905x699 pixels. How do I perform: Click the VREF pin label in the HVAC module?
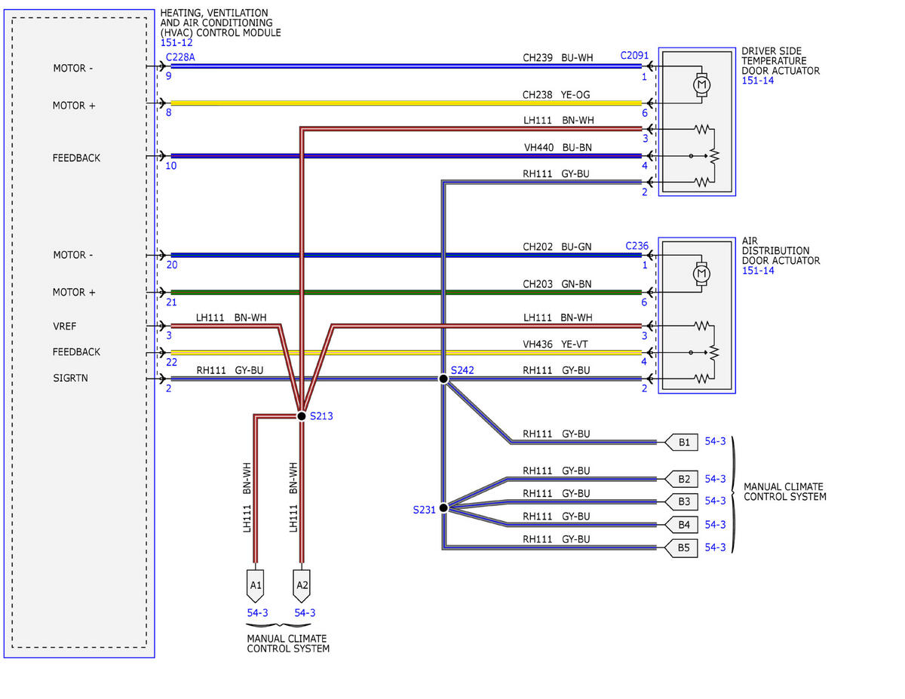(x=64, y=327)
